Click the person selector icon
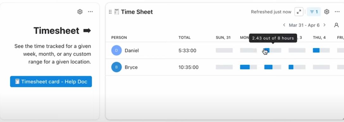344x122 pixels. (x=336, y=25)
